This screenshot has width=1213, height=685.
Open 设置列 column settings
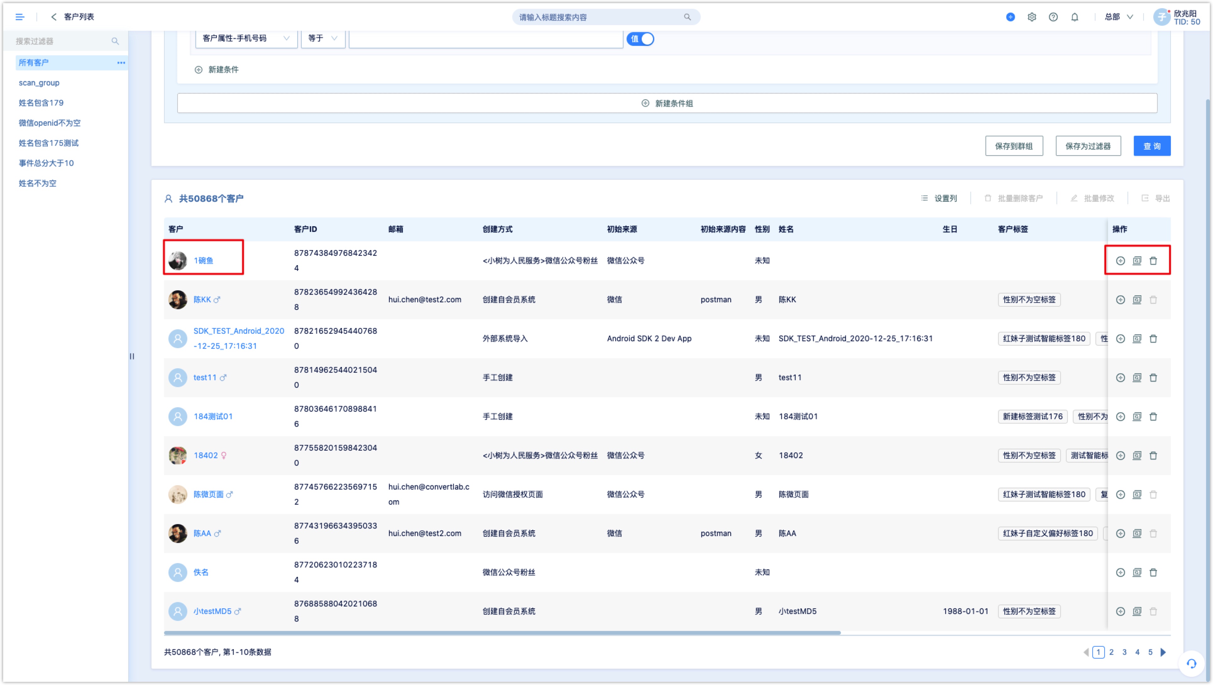[939, 198]
